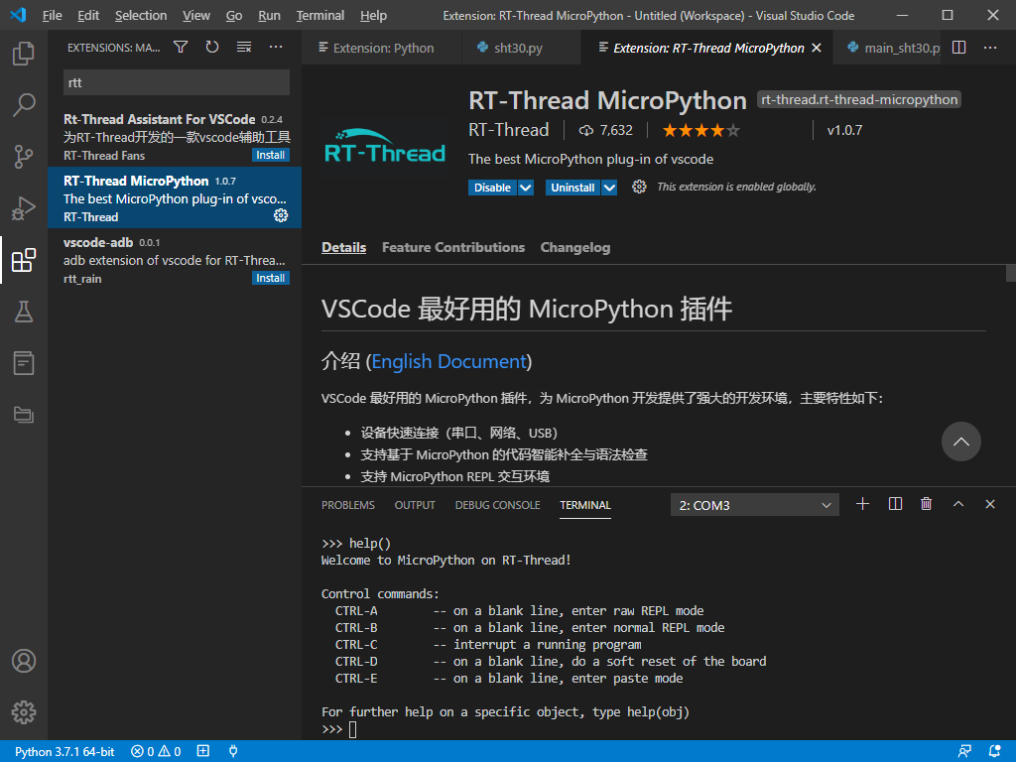
Task: Open the Explorer view in activity bar
Action: [x=24, y=54]
